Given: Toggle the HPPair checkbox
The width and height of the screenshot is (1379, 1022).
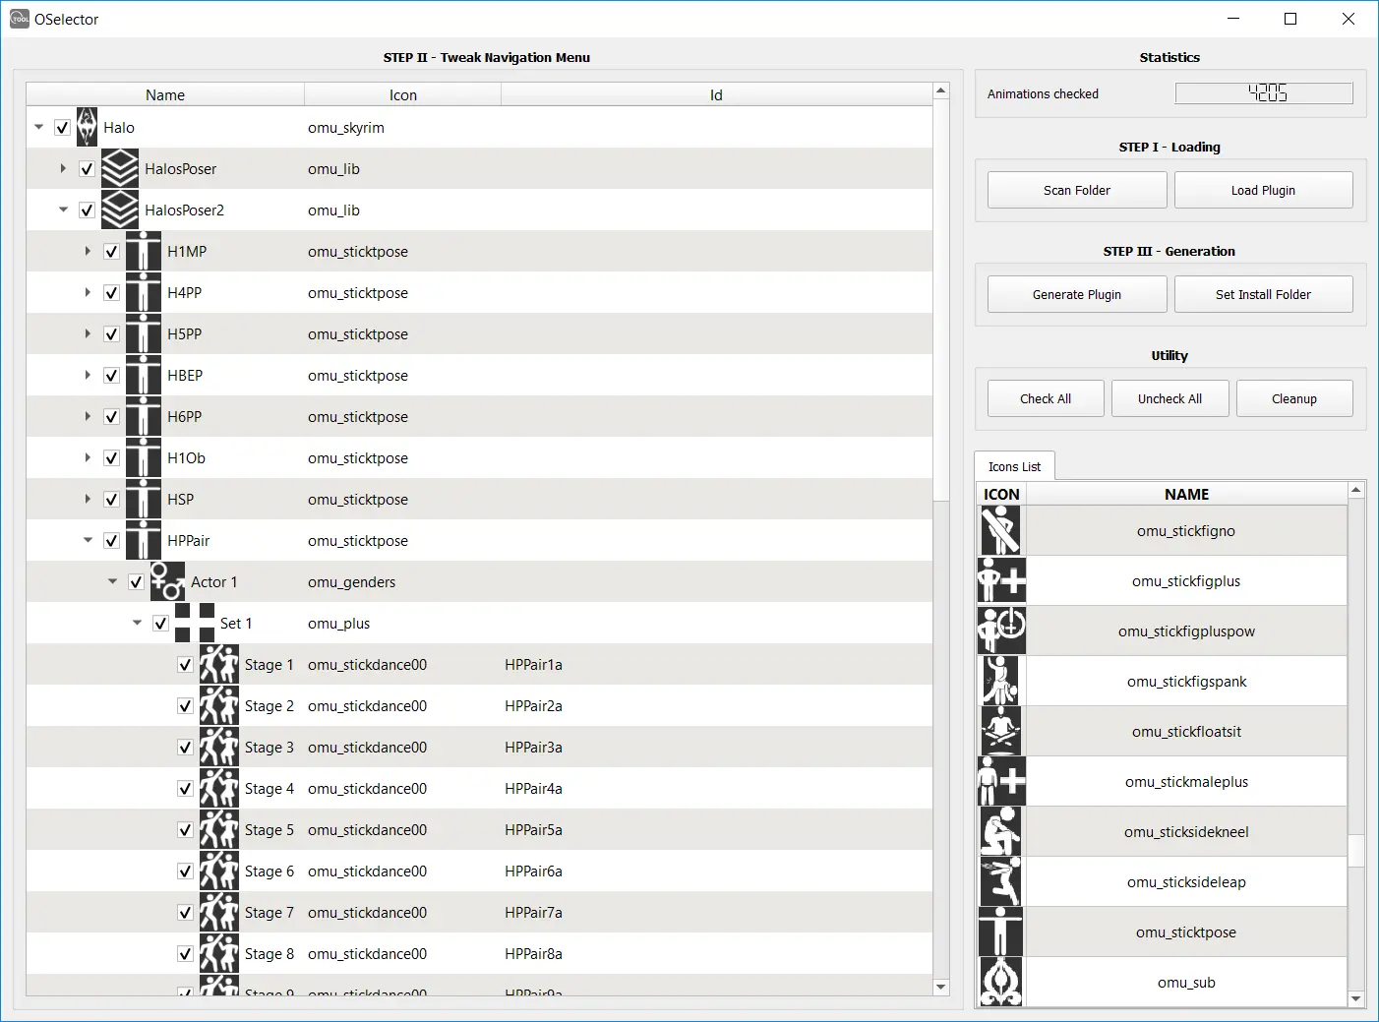Looking at the screenshot, I should 111,541.
